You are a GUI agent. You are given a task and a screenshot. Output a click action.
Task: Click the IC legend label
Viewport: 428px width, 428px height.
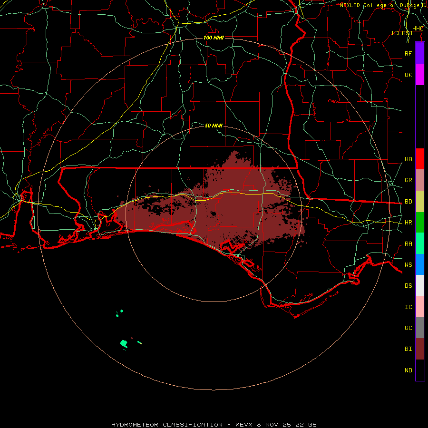(x=408, y=307)
